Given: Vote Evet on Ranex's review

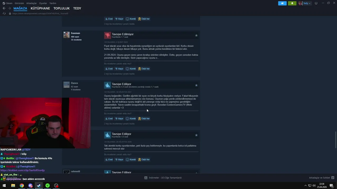Looking at the screenshot, I should [109, 119].
